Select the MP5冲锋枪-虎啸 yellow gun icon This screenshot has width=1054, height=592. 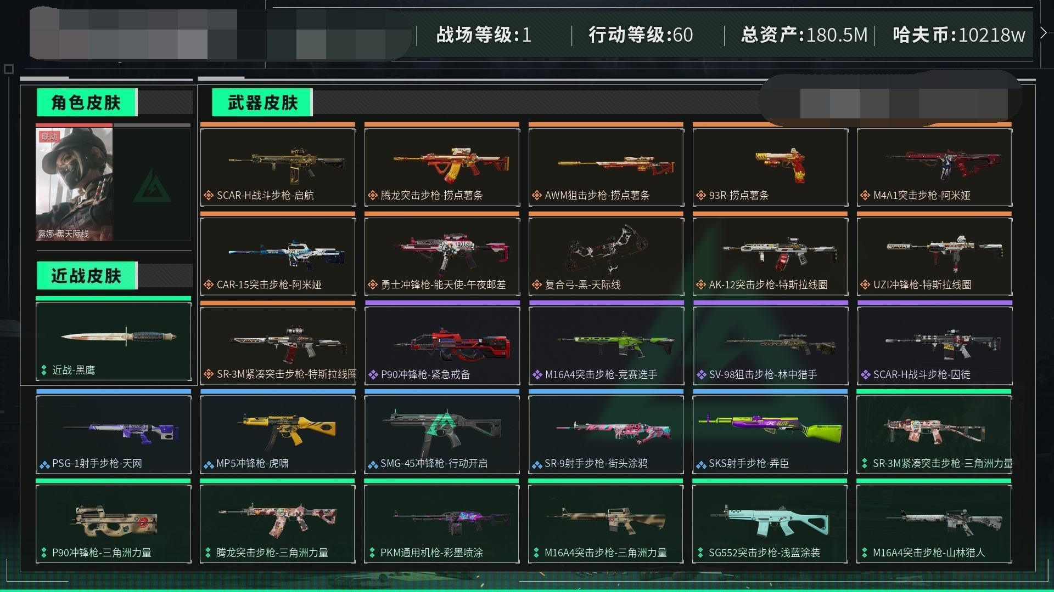[287, 428]
